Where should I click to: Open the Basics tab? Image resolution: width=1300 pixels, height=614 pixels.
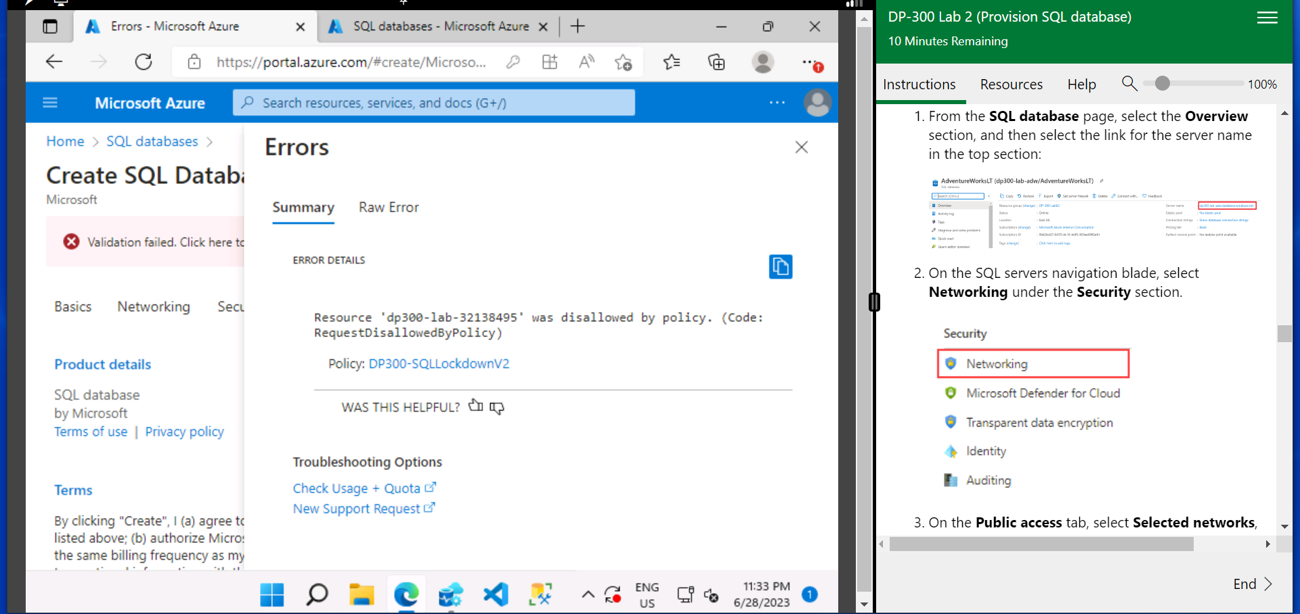pos(73,307)
